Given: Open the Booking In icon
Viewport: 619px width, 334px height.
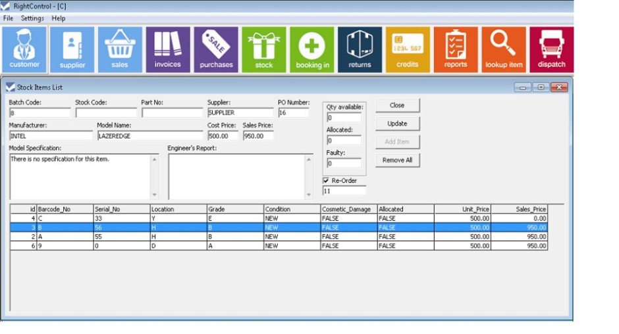Looking at the screenshot, I should (312, 49).
